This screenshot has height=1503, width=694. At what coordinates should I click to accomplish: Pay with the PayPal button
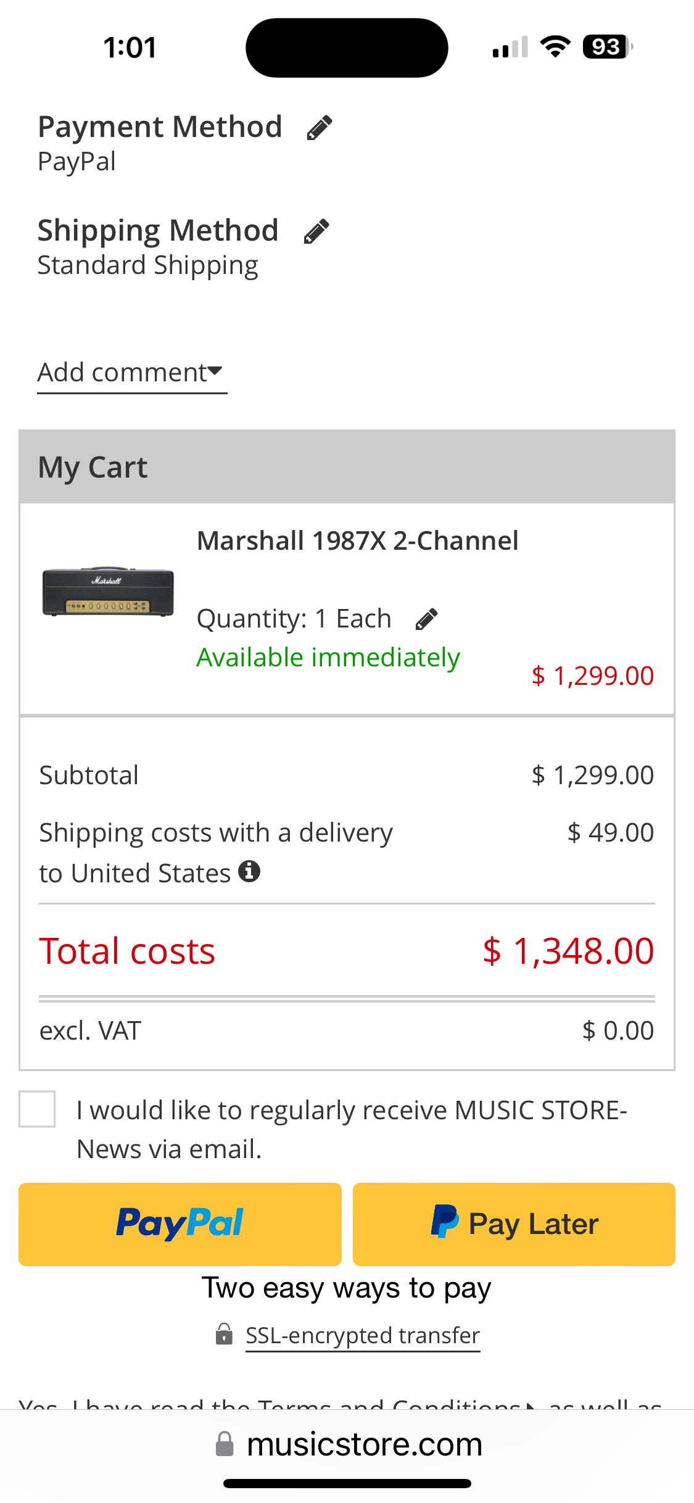[x=180, y=1224]
